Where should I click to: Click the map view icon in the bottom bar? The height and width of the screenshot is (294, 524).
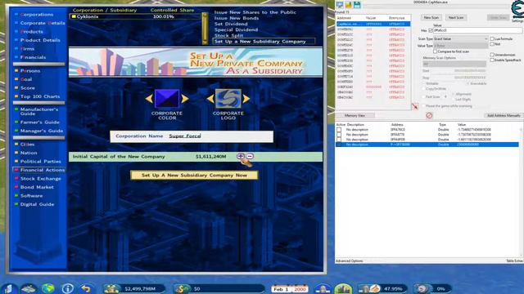point(29,288)
